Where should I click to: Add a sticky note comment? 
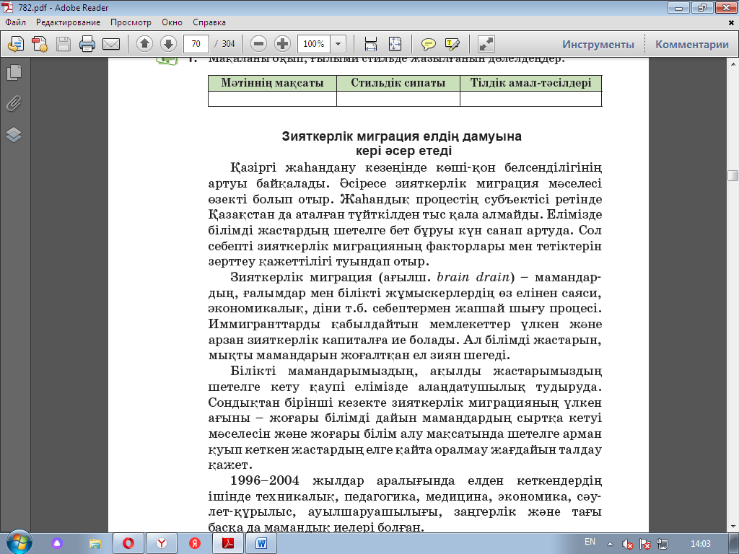pos(428,44)
